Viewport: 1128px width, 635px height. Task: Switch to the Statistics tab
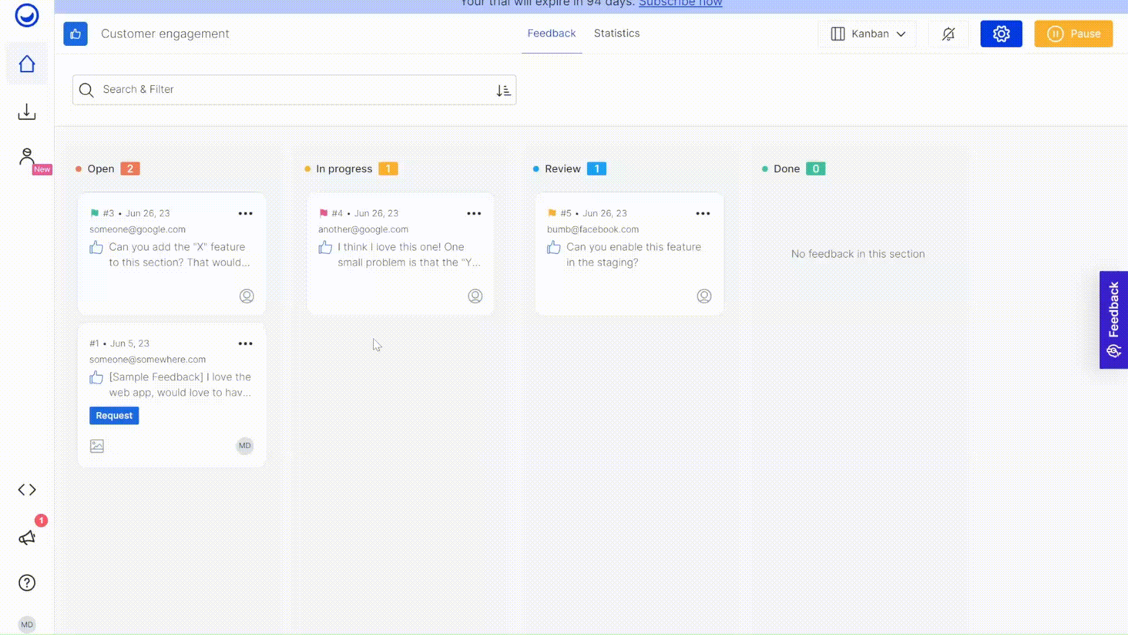coord(616,34)
